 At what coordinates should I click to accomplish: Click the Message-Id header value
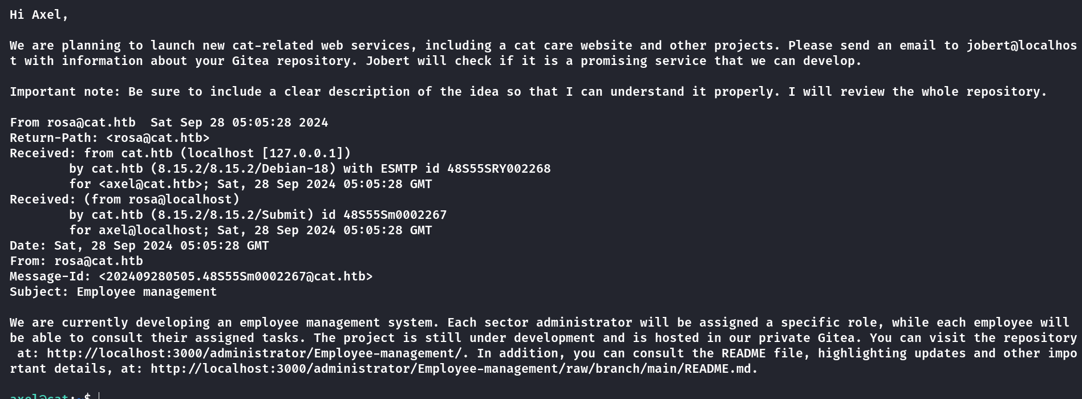tap(236, 276)
